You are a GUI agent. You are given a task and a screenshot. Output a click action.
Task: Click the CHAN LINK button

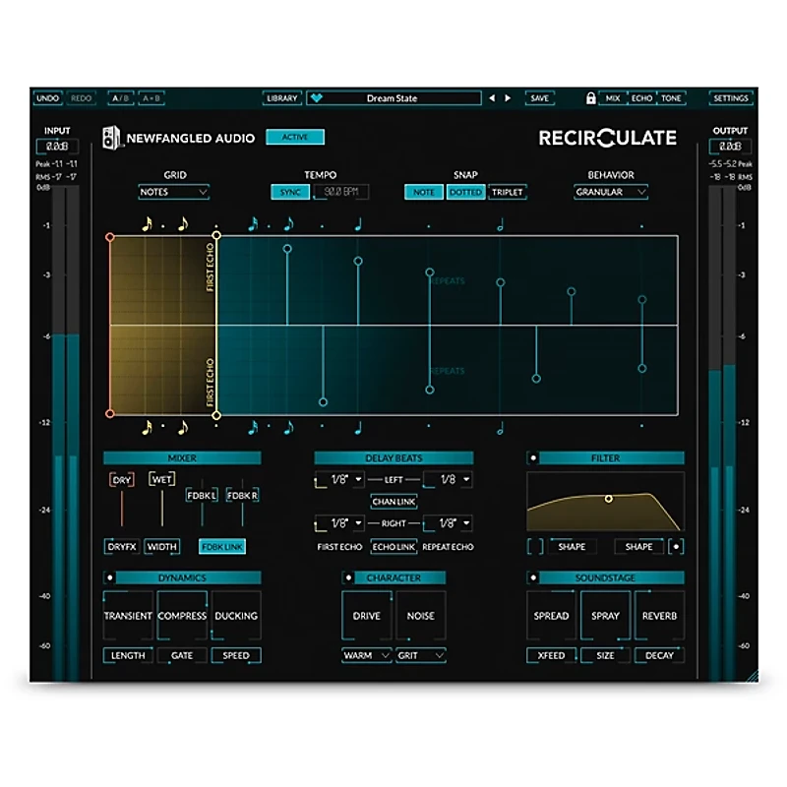point(394,502)
